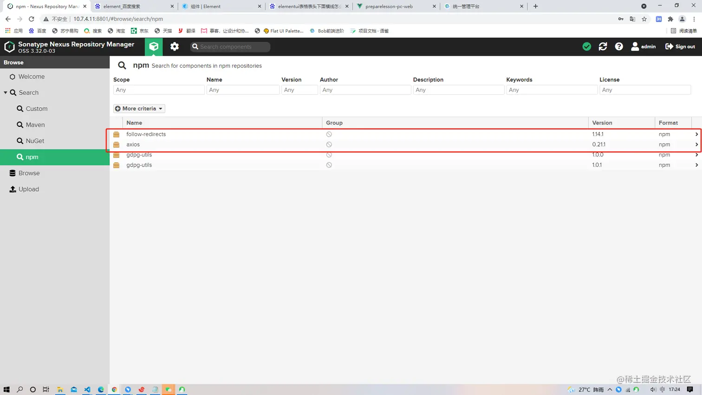
Task: Collapse the Search tree node arrow
Action: [6, 92]
